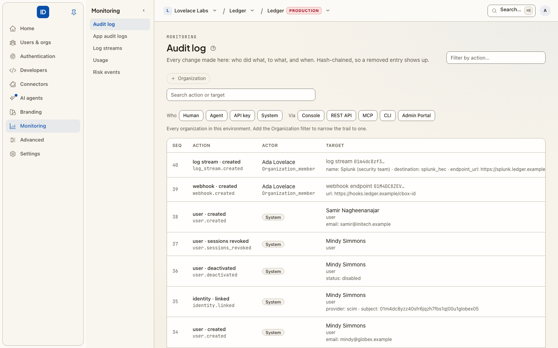Click Samir Nagheenanajar target name

[353, 210]
